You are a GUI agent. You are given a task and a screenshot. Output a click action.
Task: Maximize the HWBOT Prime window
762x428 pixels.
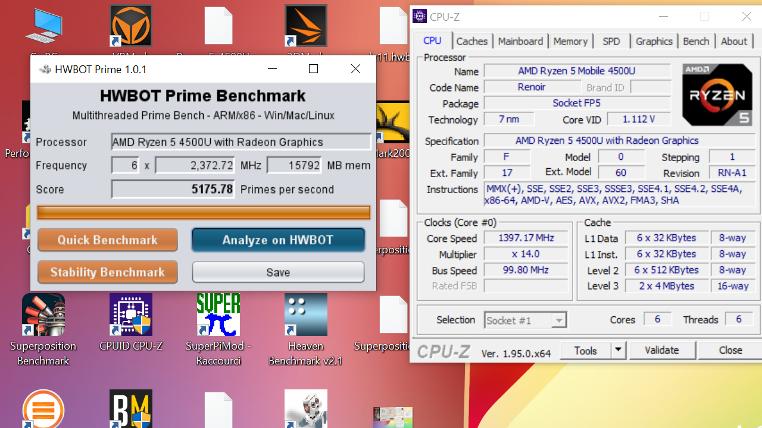click(x=313, y=69)
